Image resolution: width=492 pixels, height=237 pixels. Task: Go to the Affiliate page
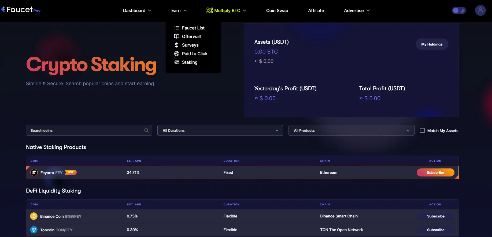pos(316,10)
